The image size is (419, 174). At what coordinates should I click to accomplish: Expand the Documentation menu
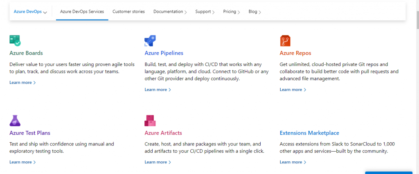coord(170,12)
